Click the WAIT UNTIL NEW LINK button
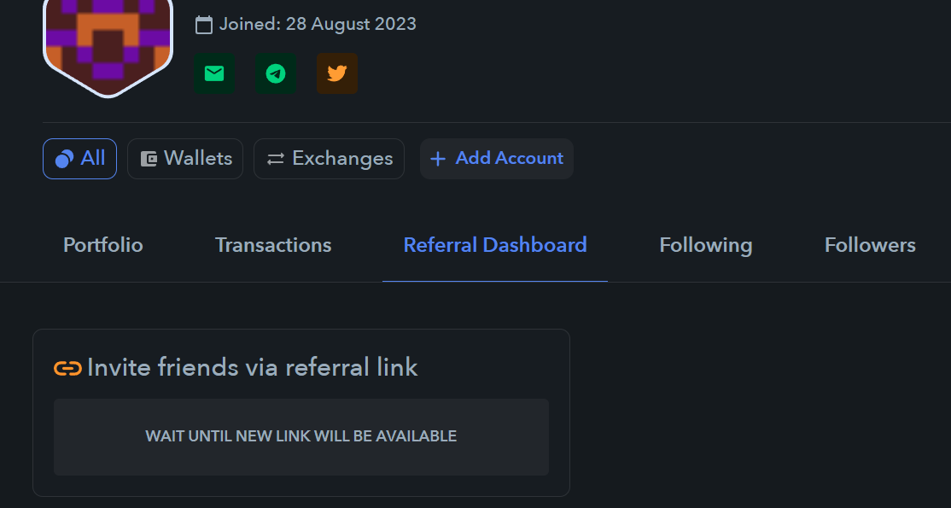951x508 pixels. tap(300, 437)
